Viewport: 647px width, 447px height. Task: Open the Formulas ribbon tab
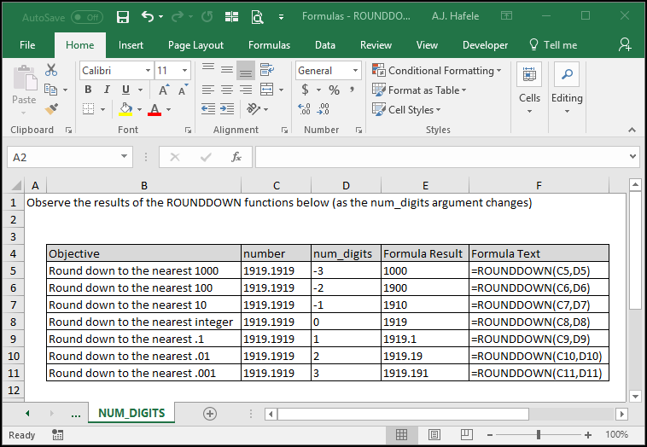tap(269, 45)
